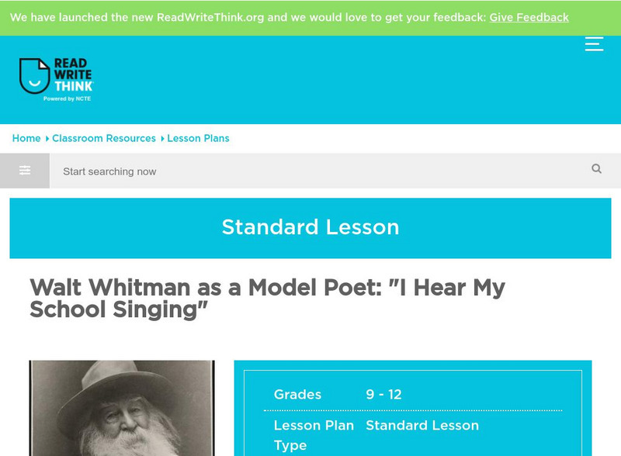Click the ReadWriteThink smiley logo icon
The image size is (621, 456).
point(34,76)
